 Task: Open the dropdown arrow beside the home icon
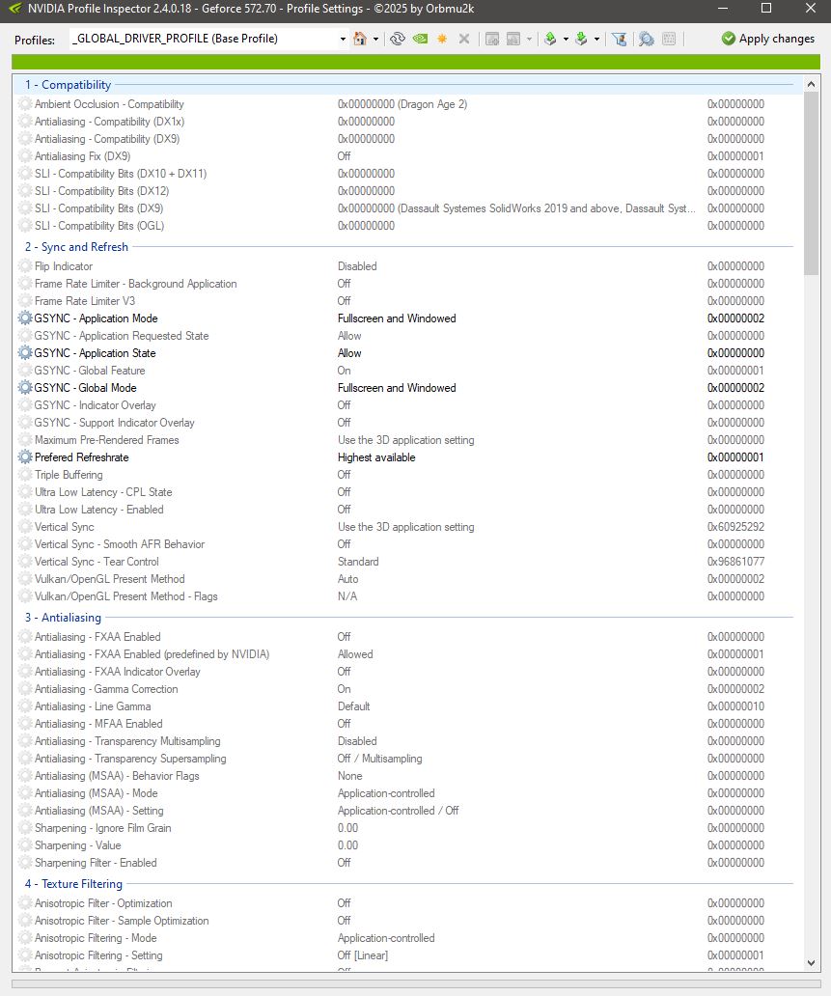coord(375,40)
